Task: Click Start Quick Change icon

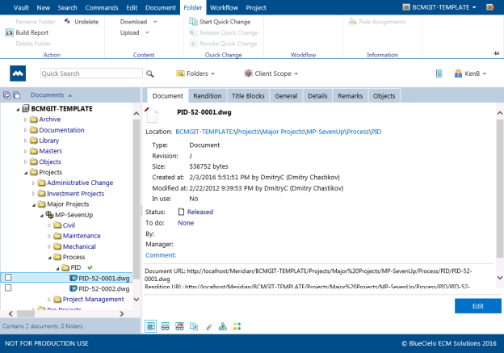Action: 193,22
